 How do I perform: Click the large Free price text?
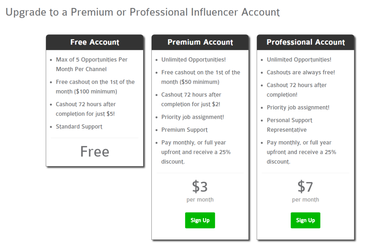pyautogui.click(x=95, y=152)
